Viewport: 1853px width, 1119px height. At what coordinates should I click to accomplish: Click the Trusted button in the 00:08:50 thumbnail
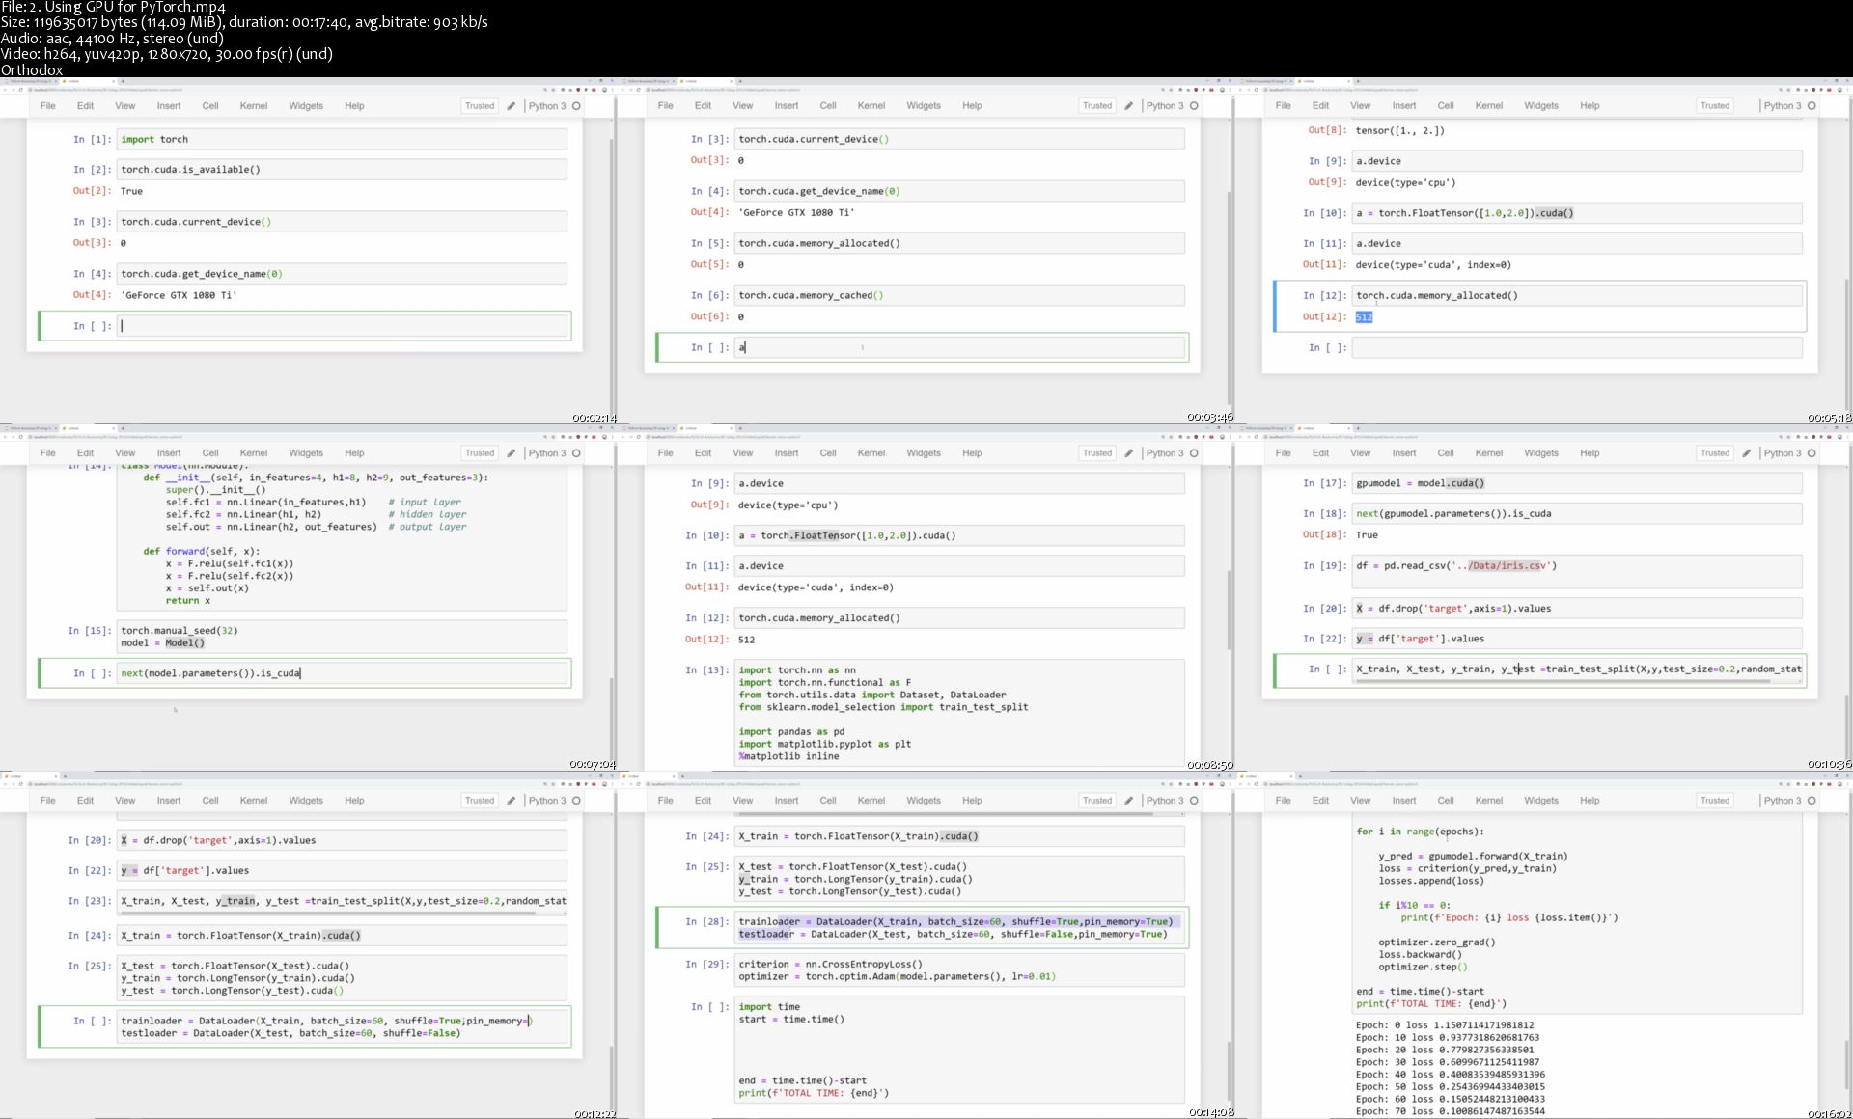pyautogui.click(x=1097, y=453)
